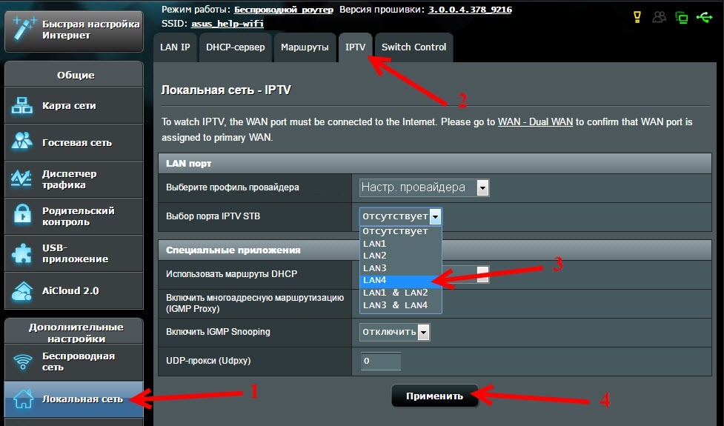The height and width of the screenshot is (426, 724).
Task: Click 'Локальная сеть - IPTV' page heading
Action: point(226,90)
